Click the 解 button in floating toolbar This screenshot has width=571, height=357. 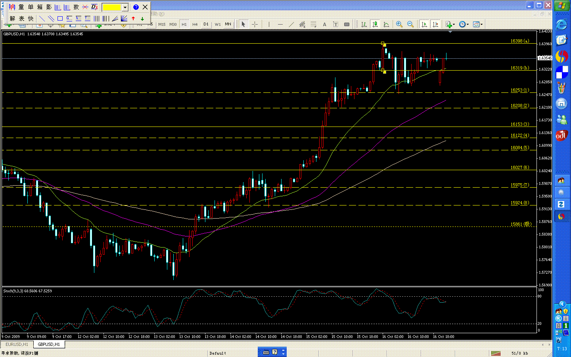pyautogui.click(x=12, y=18)
